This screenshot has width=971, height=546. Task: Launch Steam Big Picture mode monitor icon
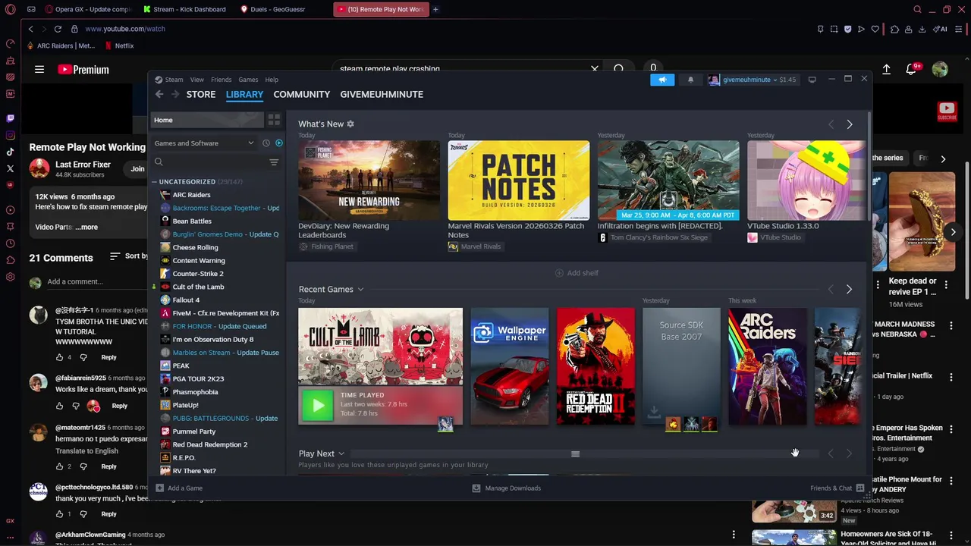[812, 80]
